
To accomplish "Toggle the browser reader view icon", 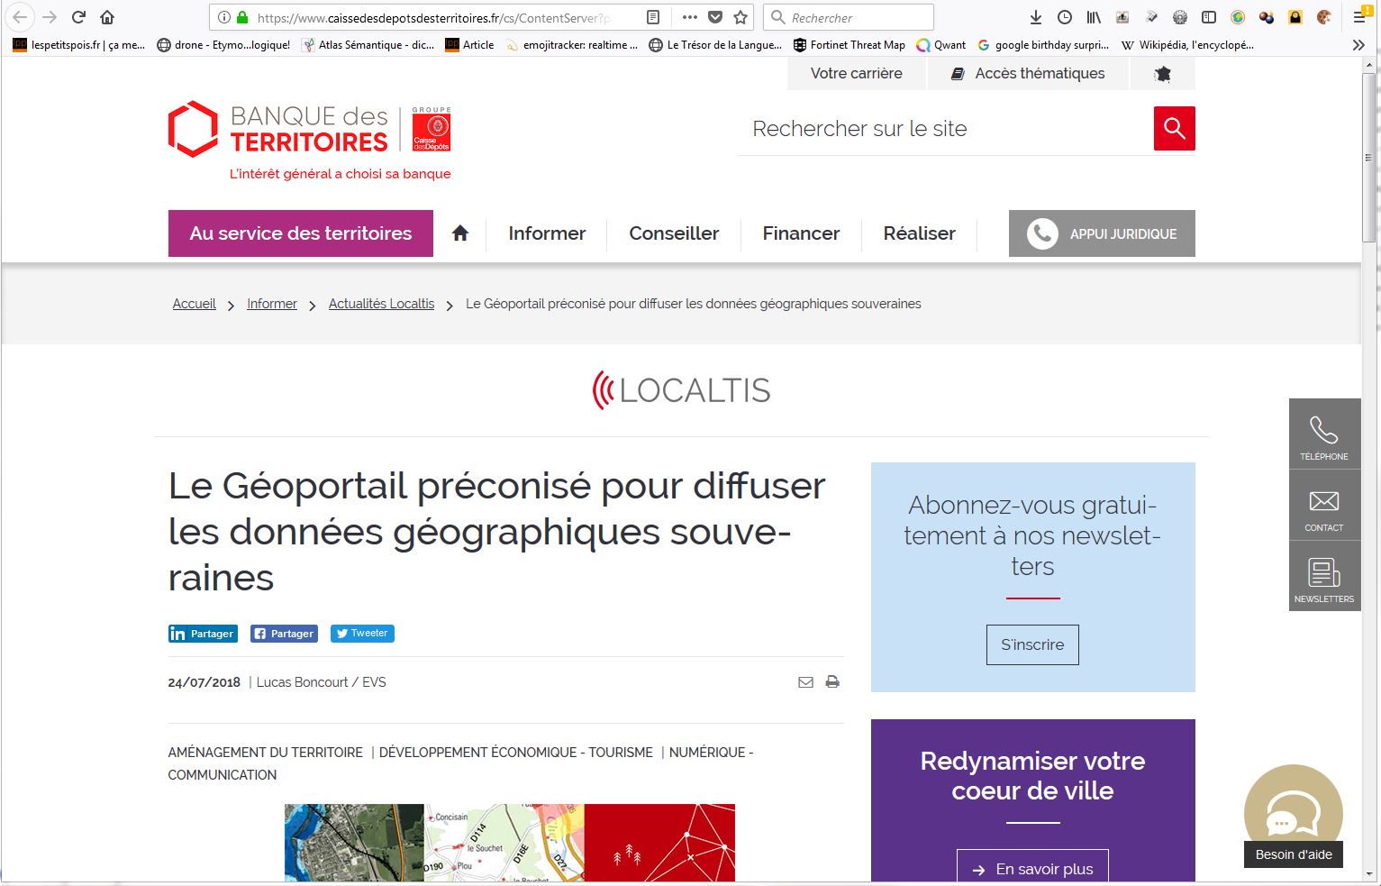I will [653, 17].
